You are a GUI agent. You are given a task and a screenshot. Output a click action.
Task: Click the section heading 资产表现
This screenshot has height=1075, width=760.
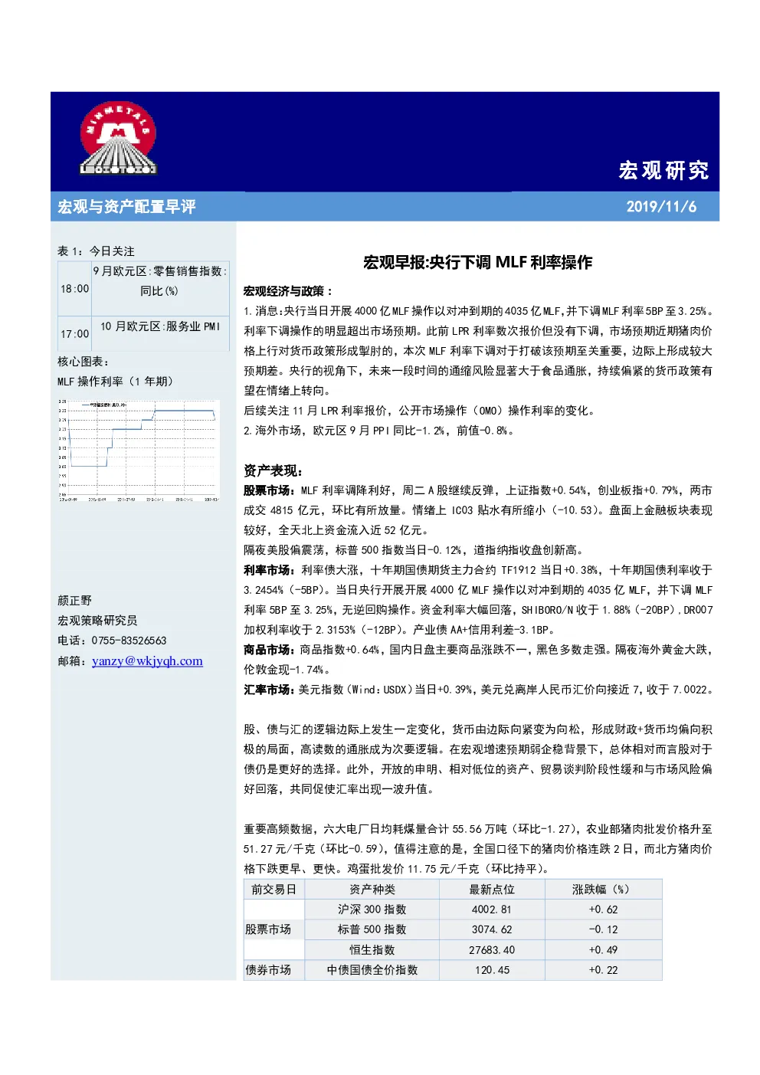274,470
